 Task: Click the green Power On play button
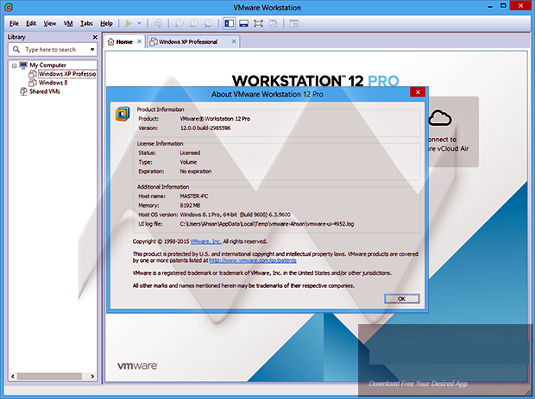coord(129,23)
